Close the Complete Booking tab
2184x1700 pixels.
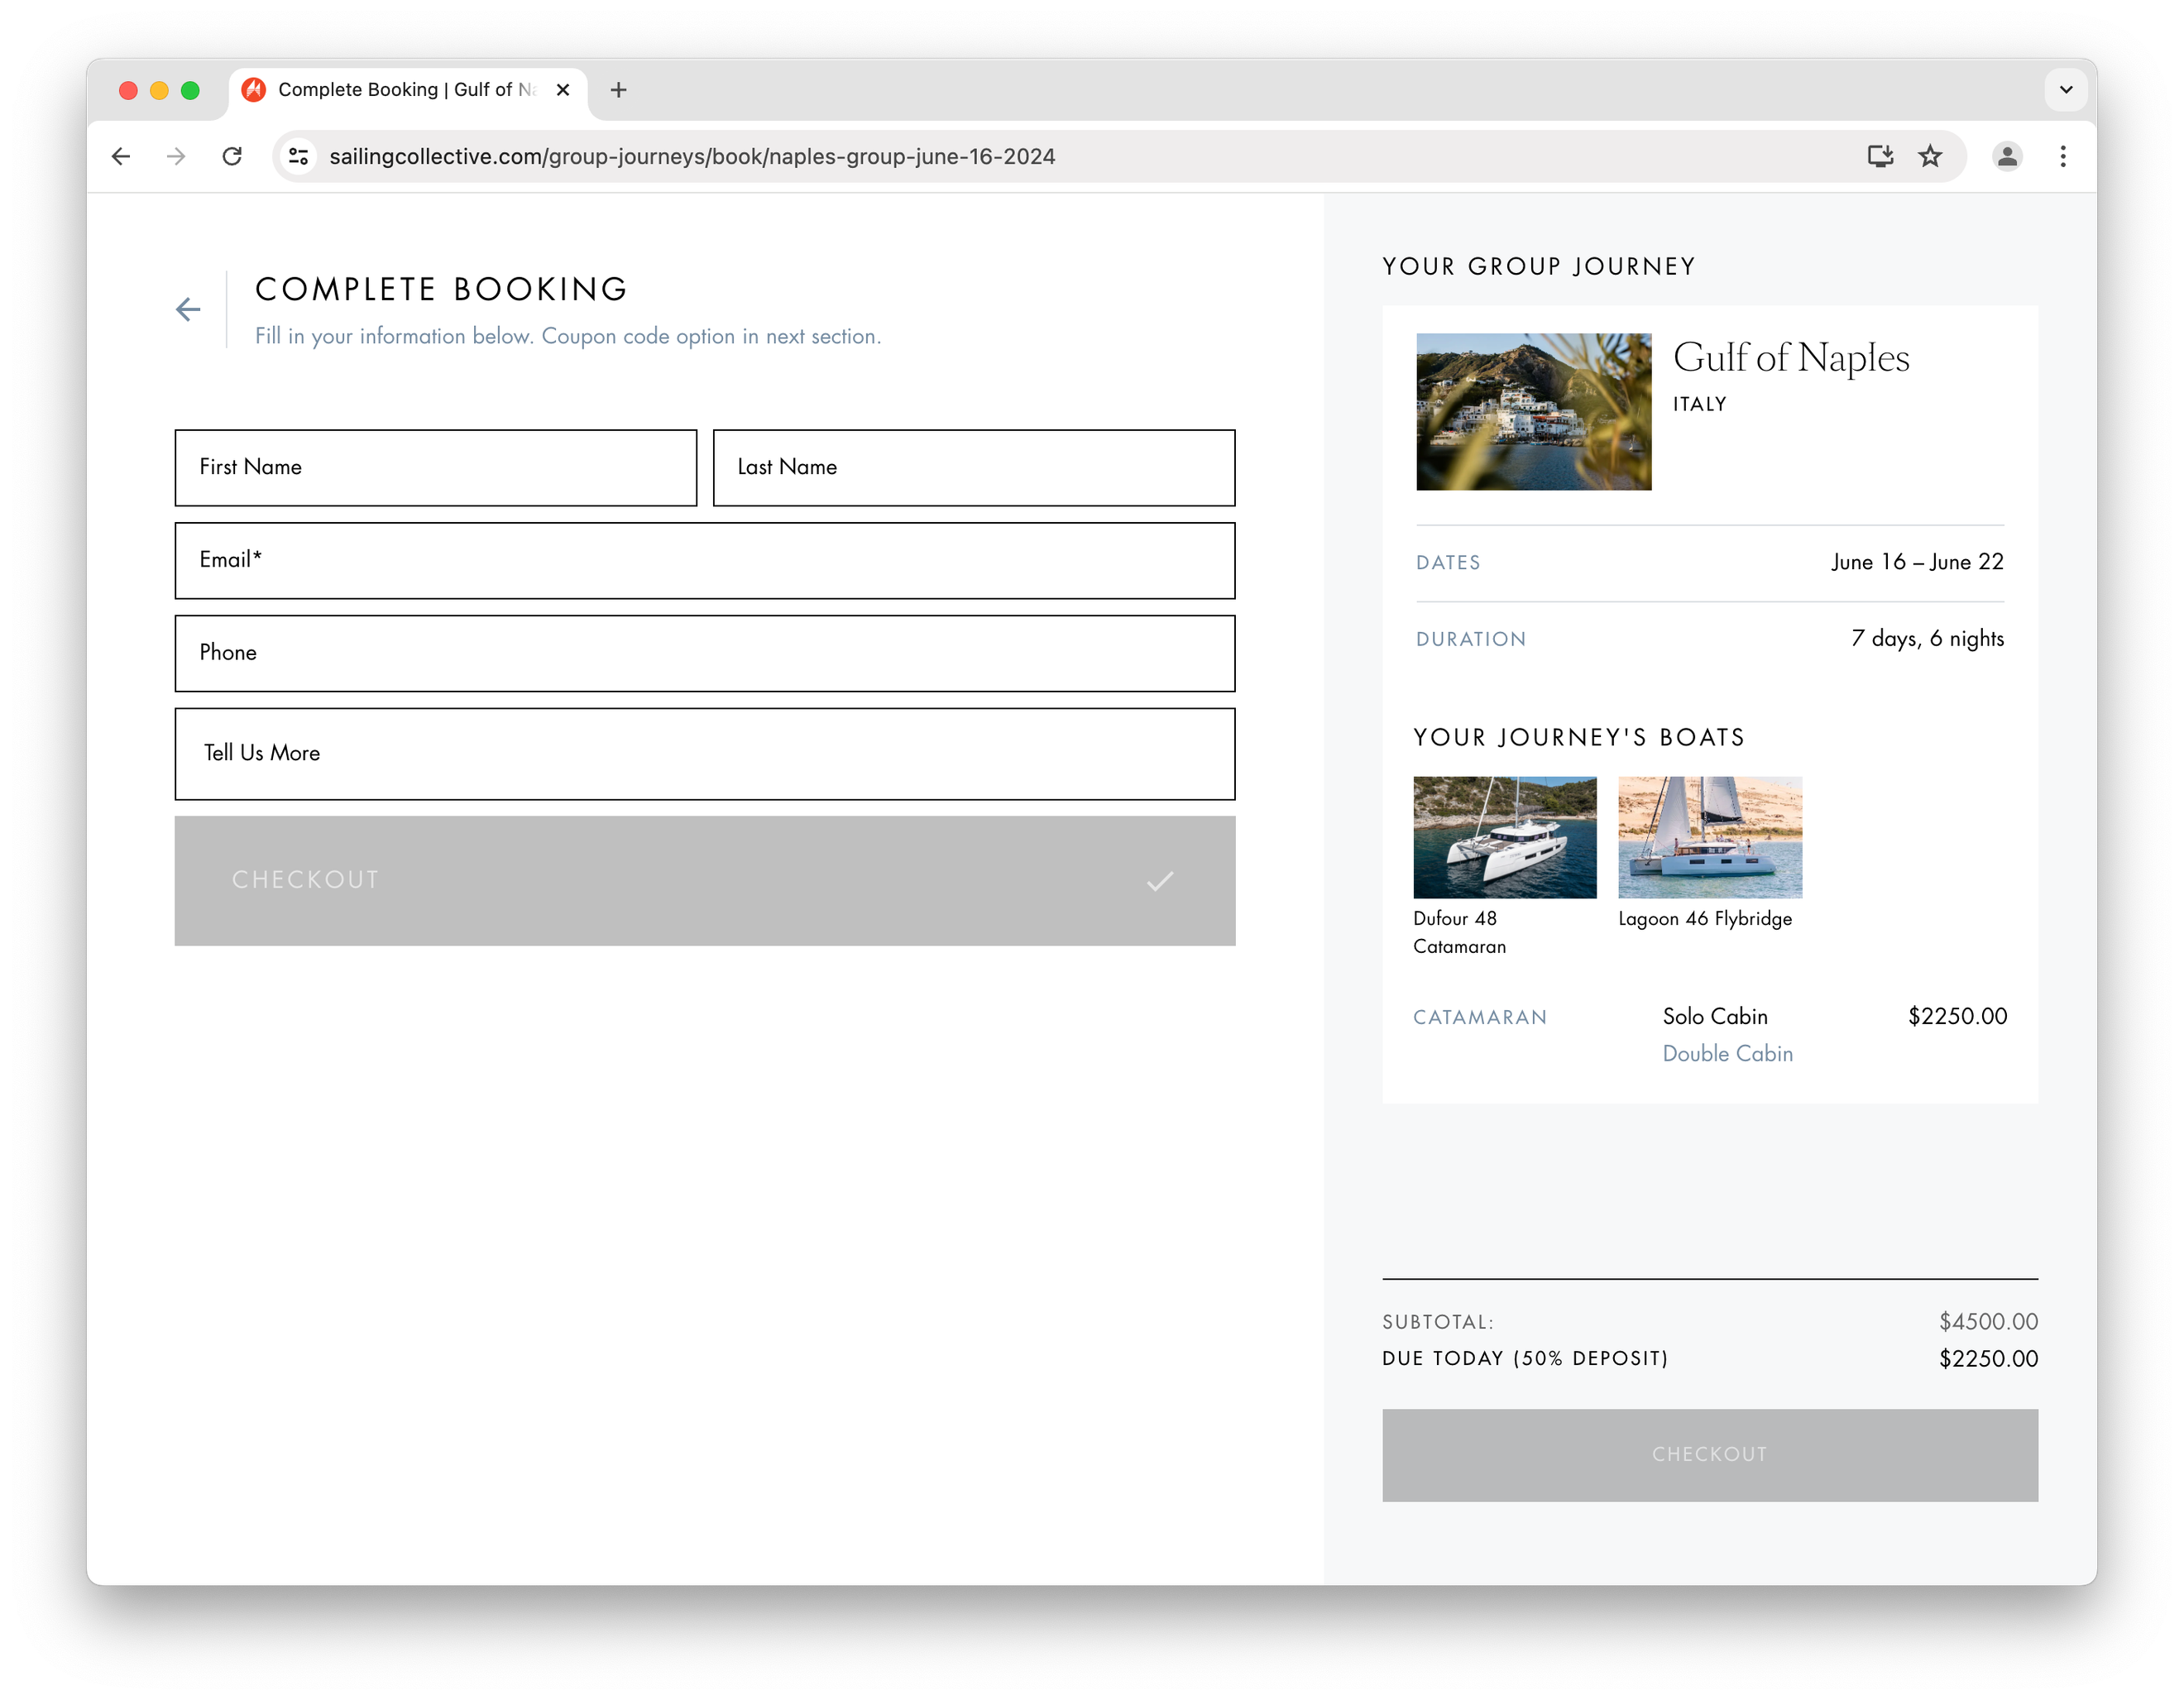[563, 90]
